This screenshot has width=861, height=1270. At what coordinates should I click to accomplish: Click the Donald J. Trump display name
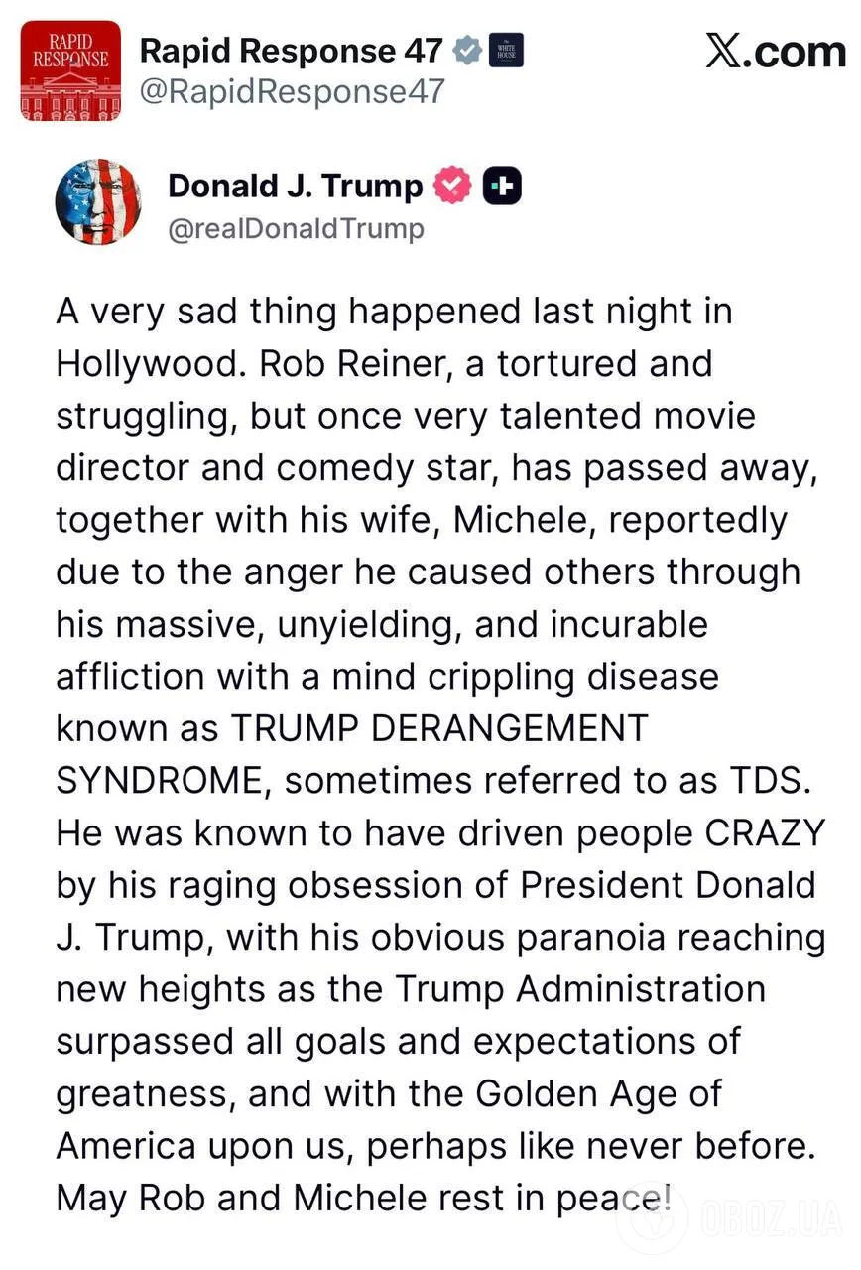(295, 186)
